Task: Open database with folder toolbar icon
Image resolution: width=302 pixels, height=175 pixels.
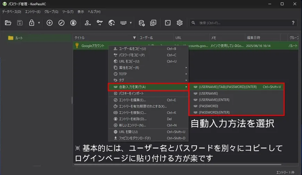Action: pos(8,23)
